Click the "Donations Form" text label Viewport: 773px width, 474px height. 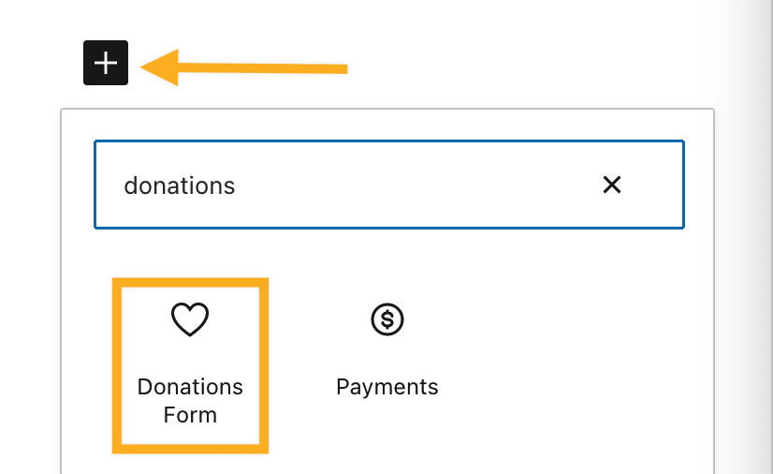(x=190, y=400)
